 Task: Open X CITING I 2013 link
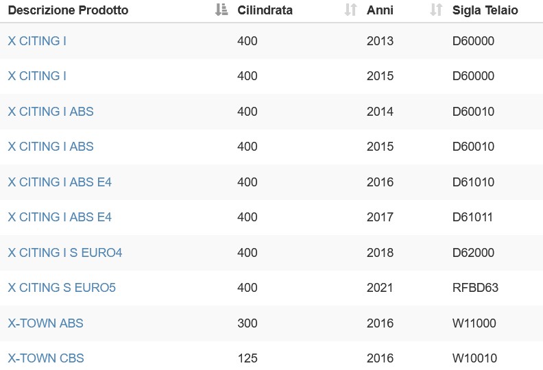click(x=37, y=41)
